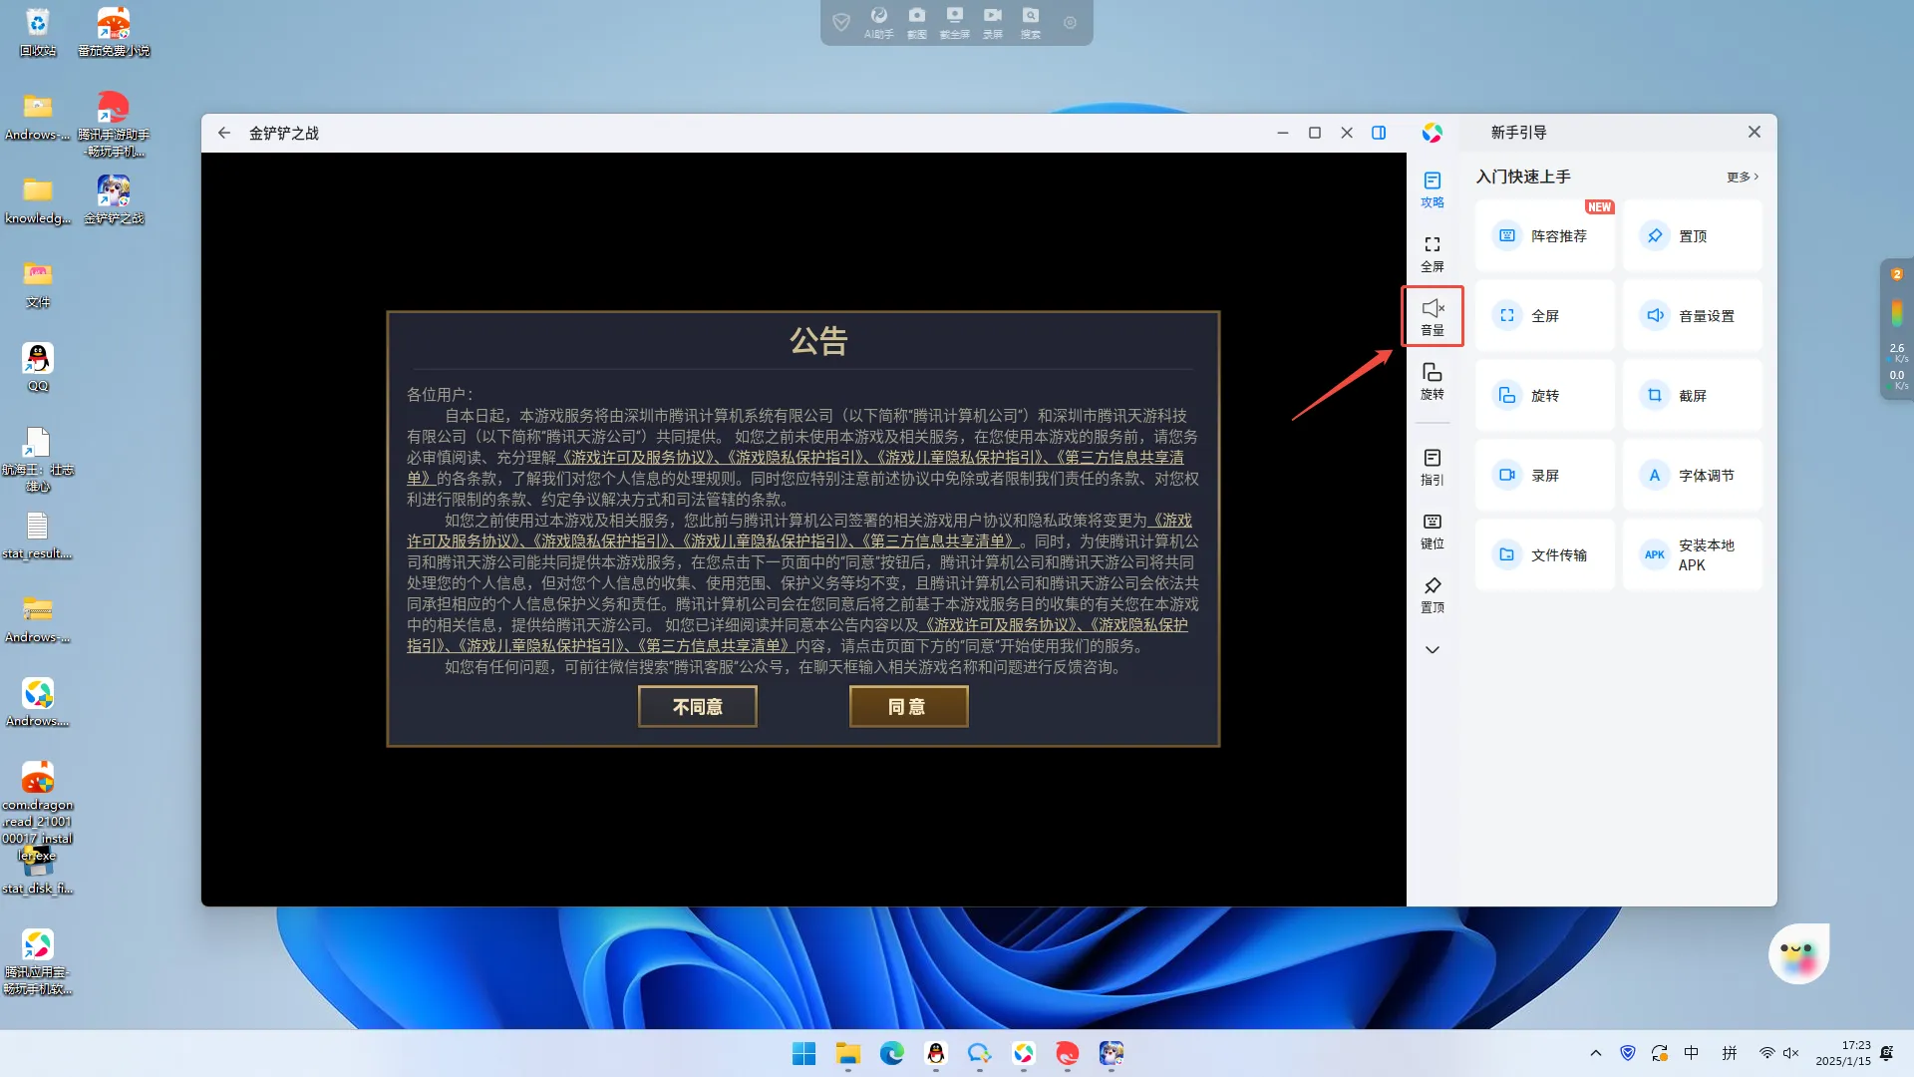Click the 搜索 icon in the top floating toolbar
1914x1077 pixels.
point(1030,22)
